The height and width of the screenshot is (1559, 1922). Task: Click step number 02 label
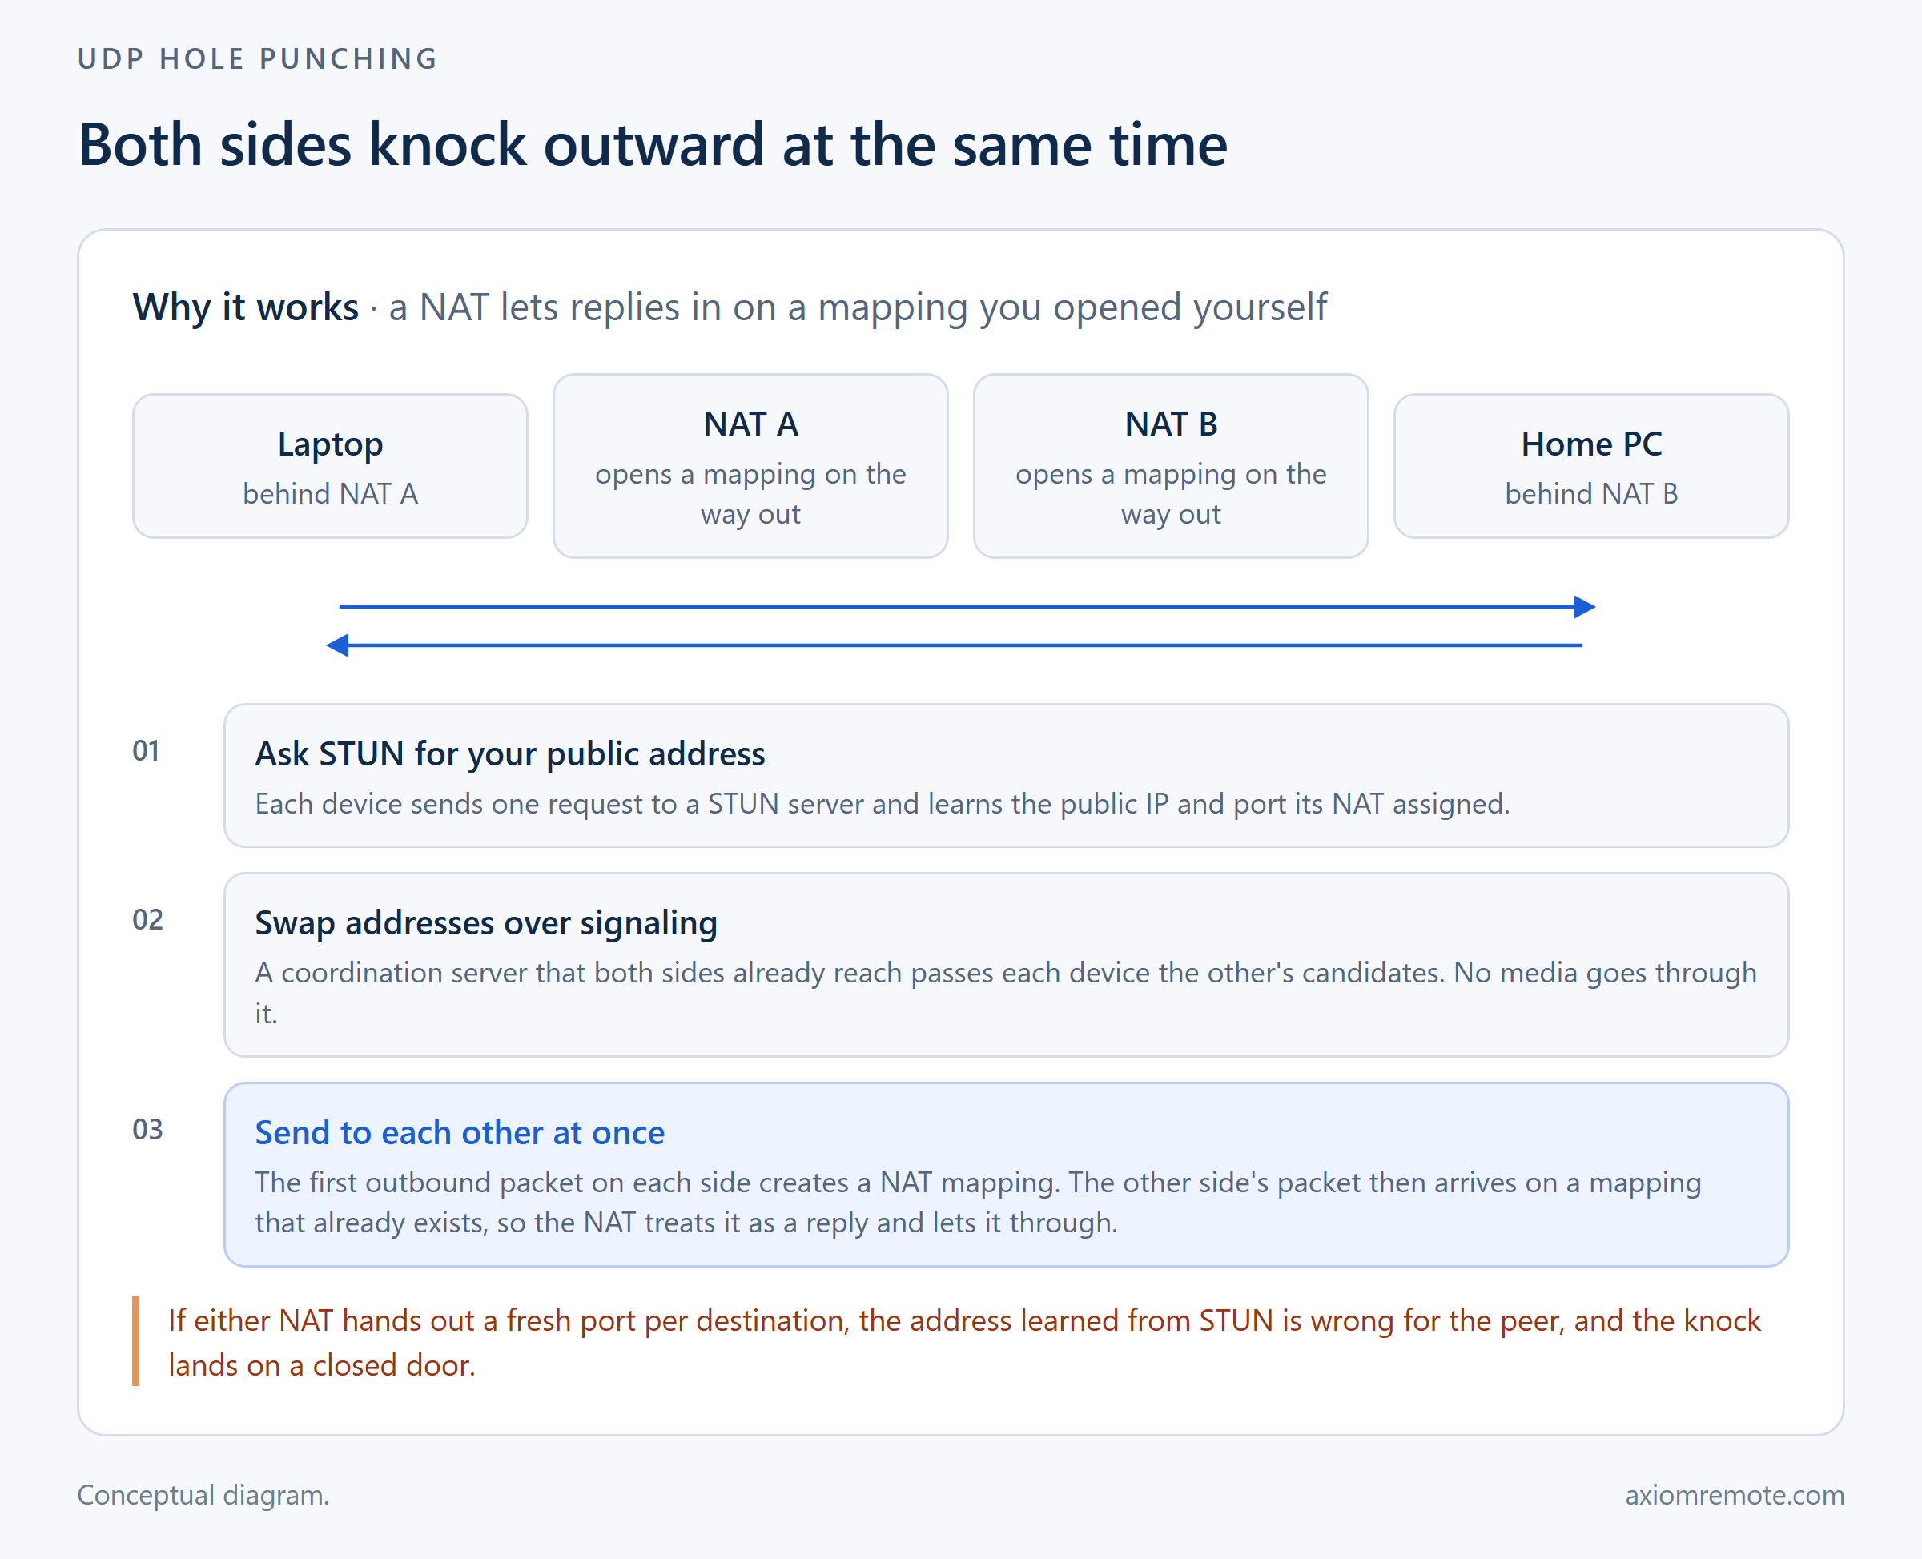coord(147,919)
